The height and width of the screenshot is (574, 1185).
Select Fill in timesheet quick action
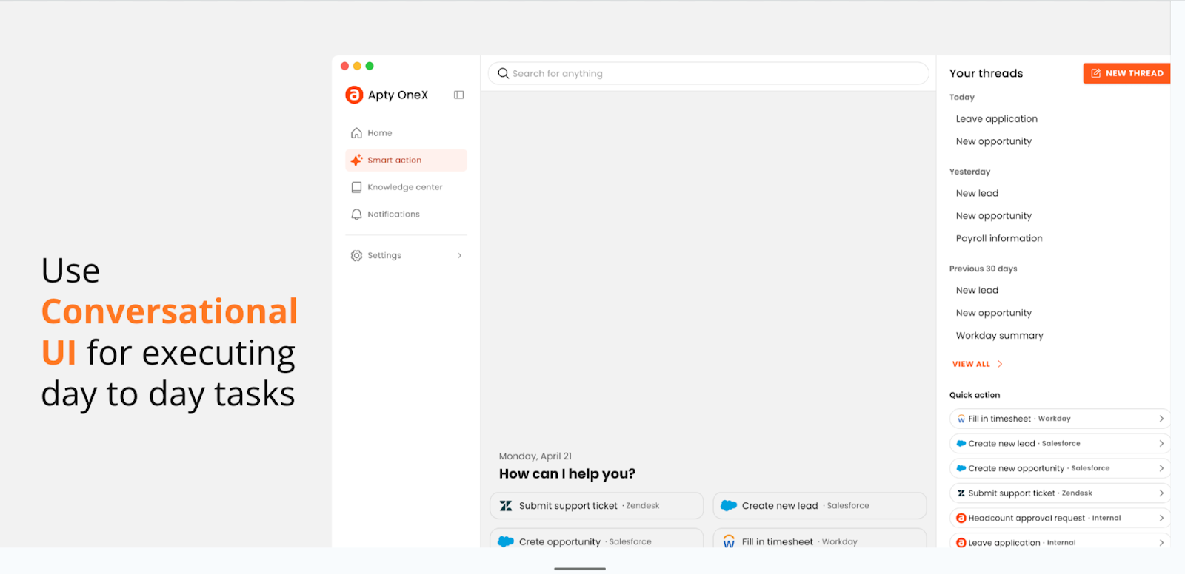point(1060,419)
